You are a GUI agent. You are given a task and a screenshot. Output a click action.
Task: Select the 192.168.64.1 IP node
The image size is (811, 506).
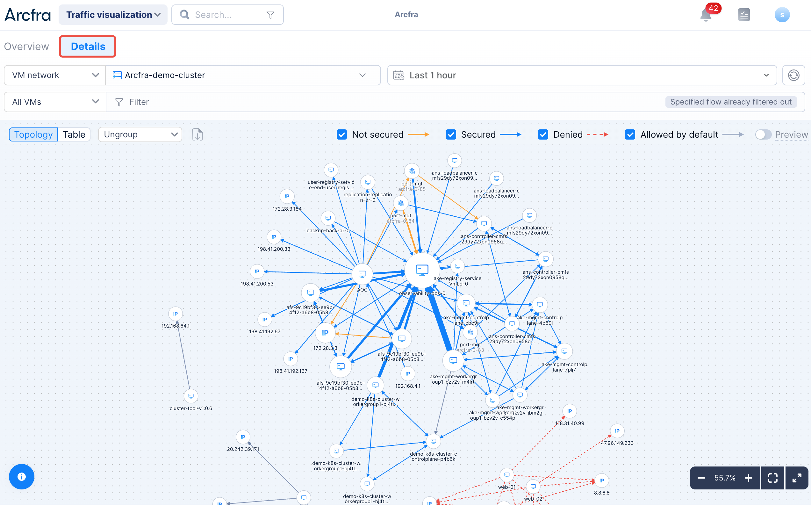175,314
